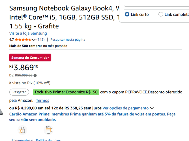
Task: Click the star rating icons
Action: pyautogui.click(x=23, y=40)
